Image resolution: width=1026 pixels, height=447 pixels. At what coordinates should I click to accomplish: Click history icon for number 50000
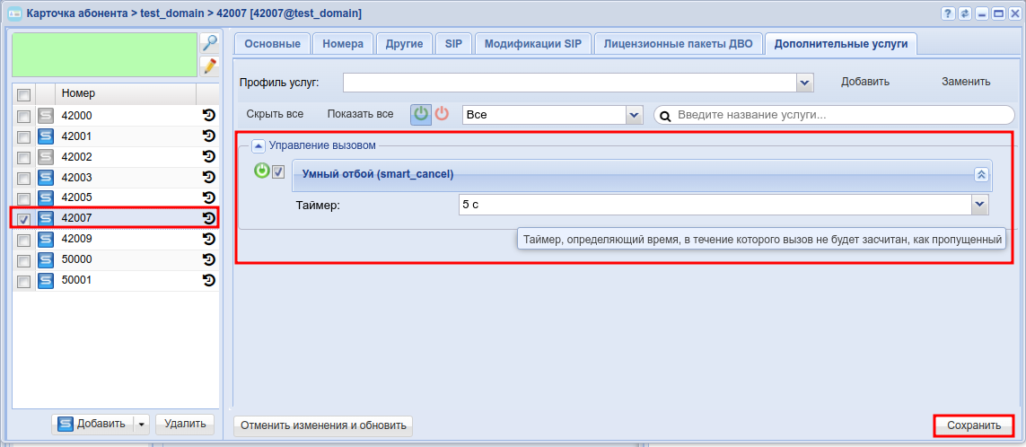coord(209,259)
